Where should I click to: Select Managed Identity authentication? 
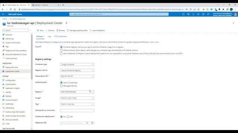(x=61, y=86)
